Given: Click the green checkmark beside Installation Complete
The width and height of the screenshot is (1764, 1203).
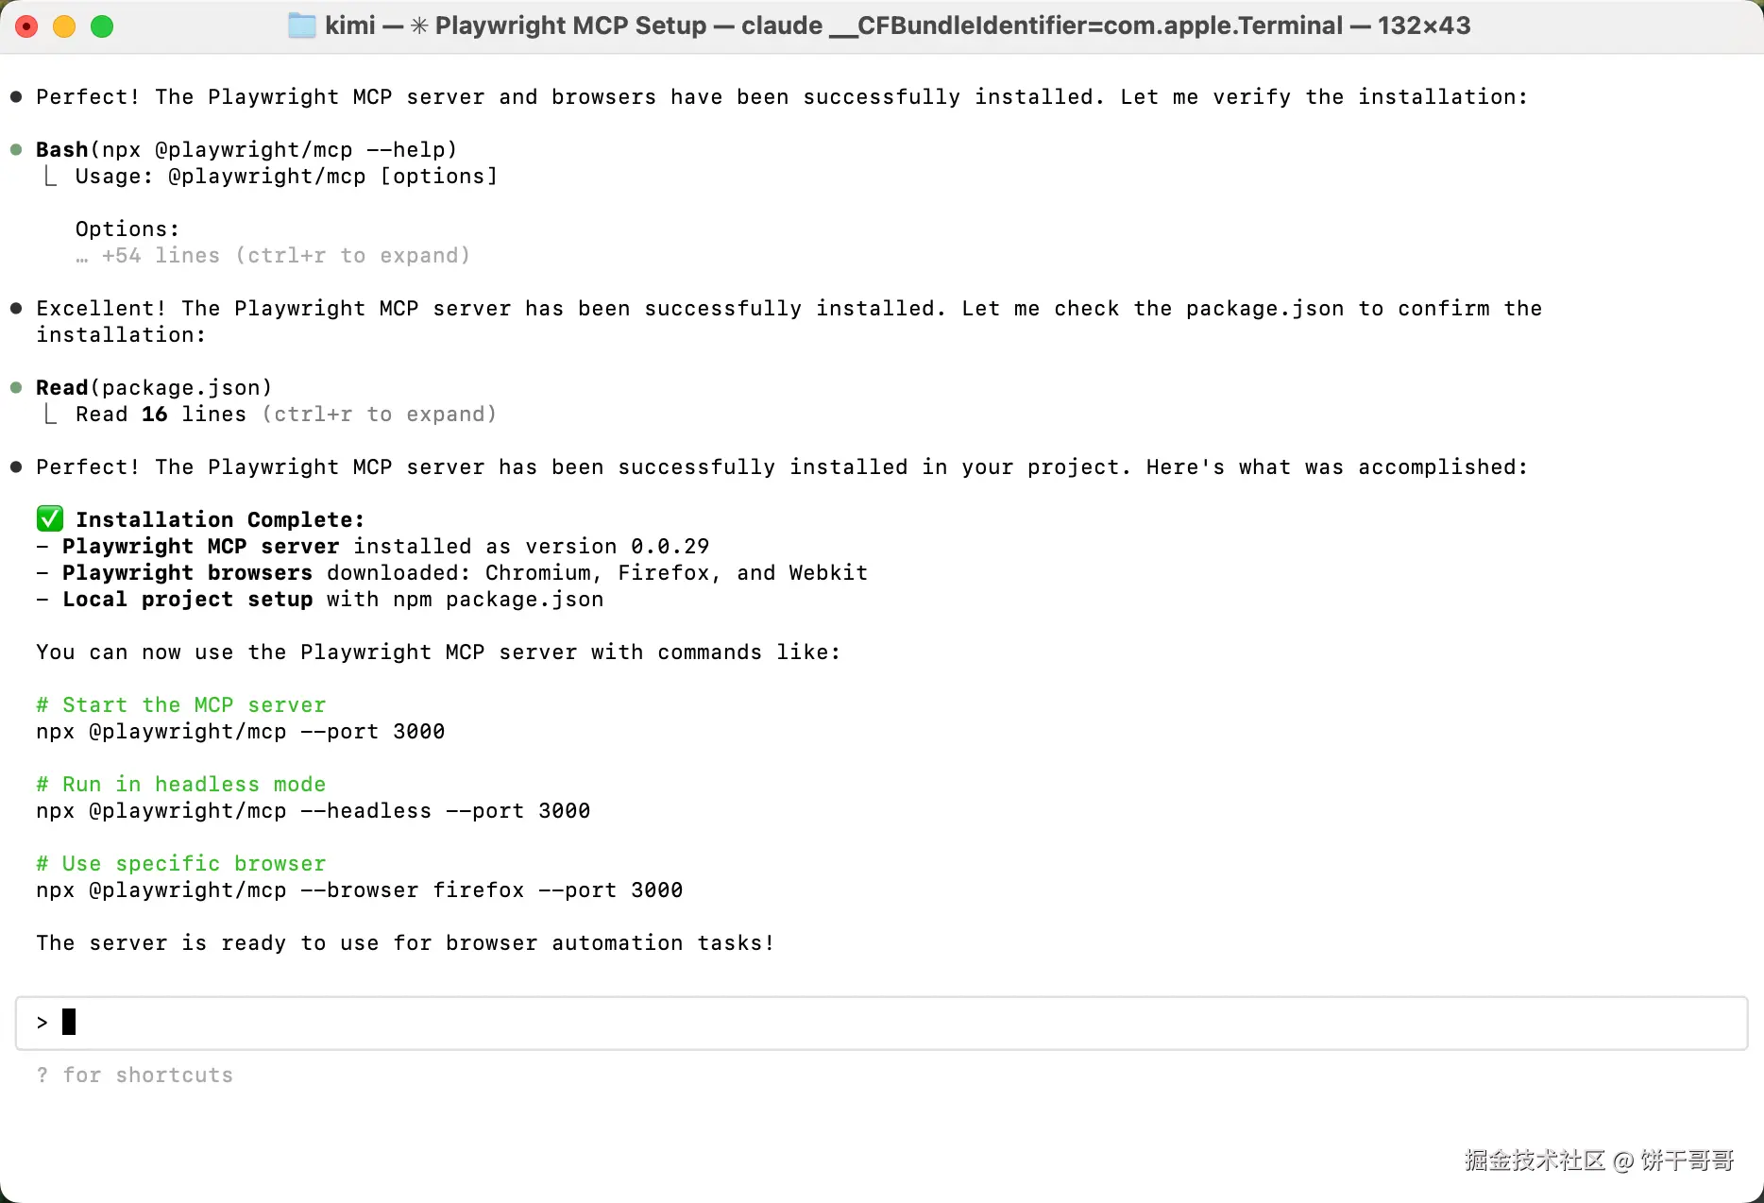Looking at the screenshot, I should click(x=50, y=518).
